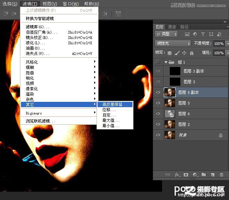Open the 选择(S) menu
The height and width of the screenshot is (200, 229).
point(10,4)
